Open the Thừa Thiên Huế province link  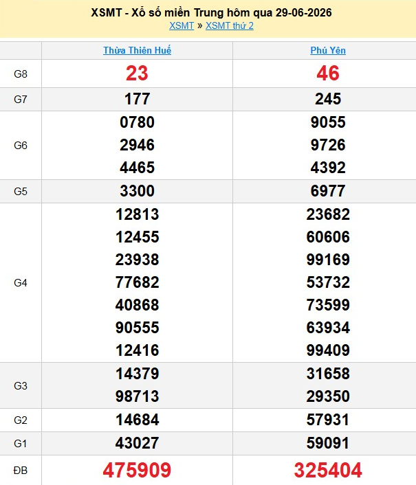point(137,50)
